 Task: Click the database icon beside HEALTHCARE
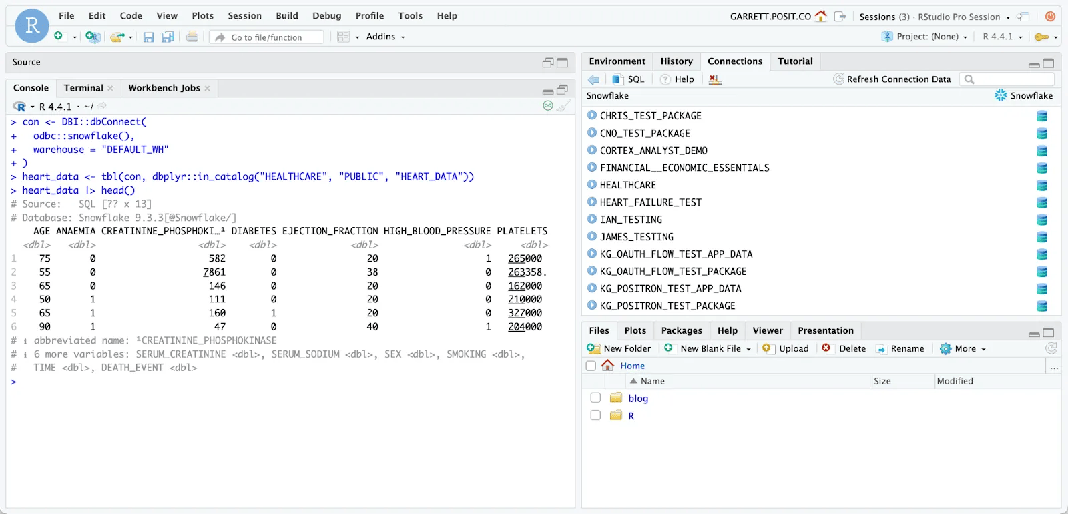point(1041,186)
